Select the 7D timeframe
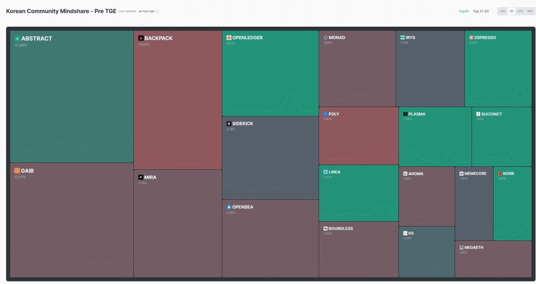This screenshot has height=284, width=536. [x=511, y=11]
